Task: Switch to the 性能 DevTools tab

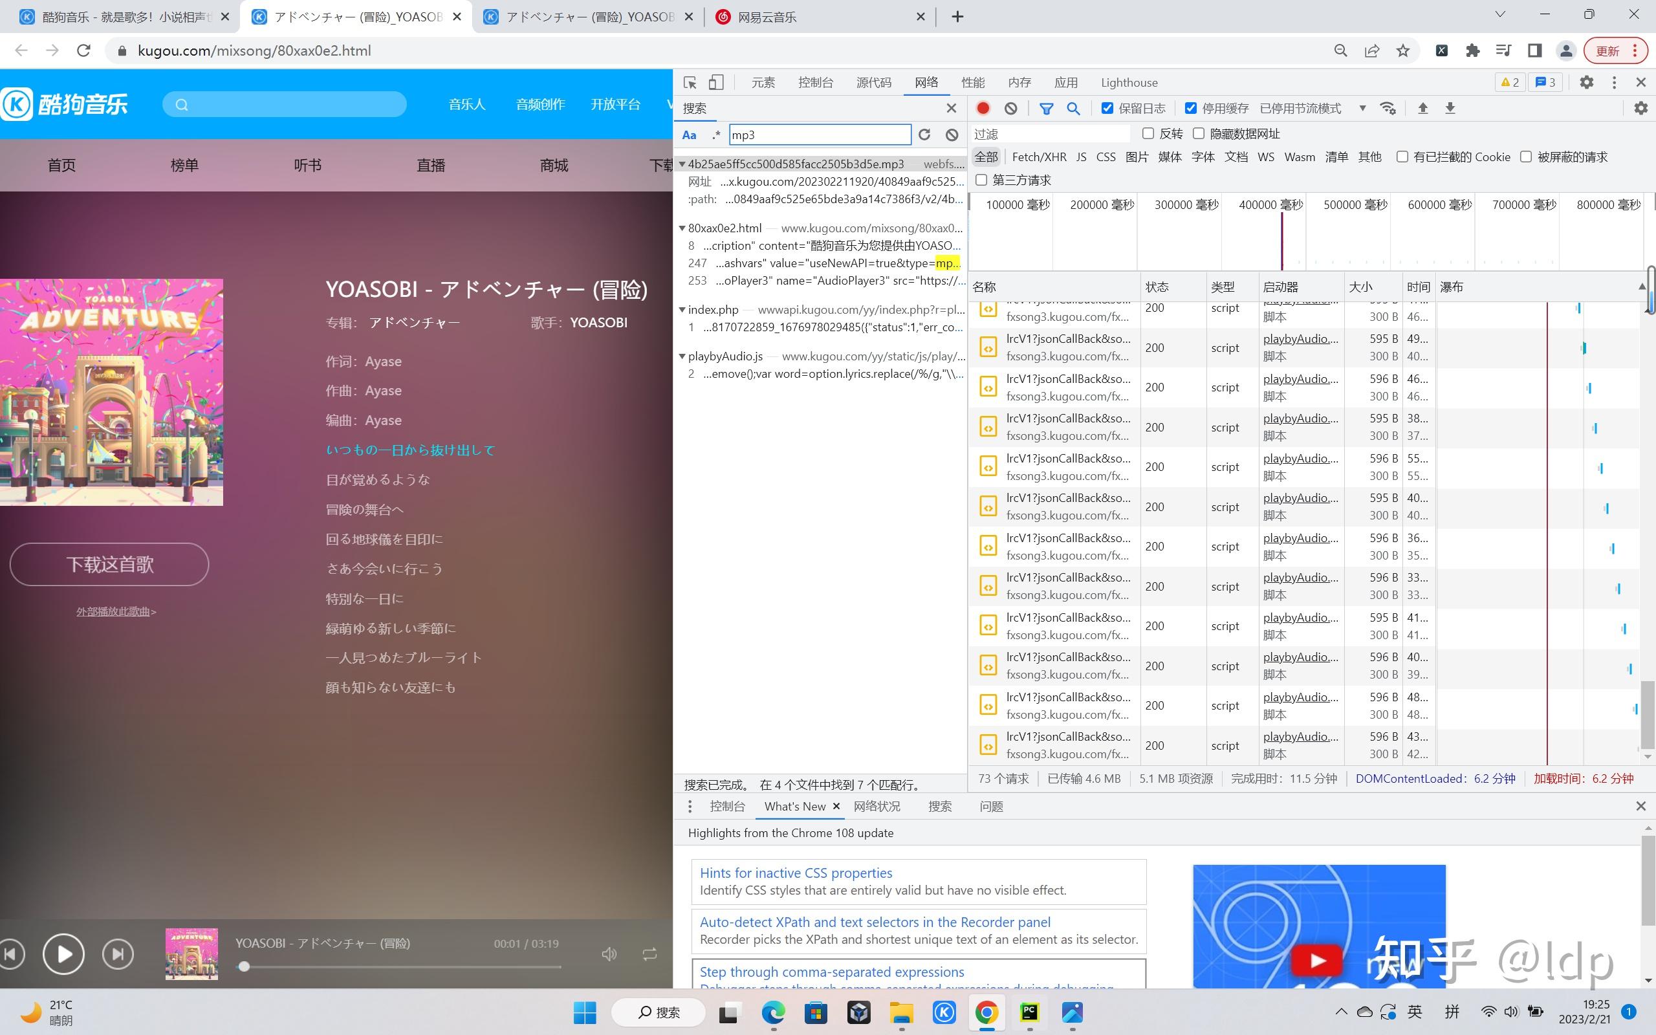Action: [x=973, y=83]
